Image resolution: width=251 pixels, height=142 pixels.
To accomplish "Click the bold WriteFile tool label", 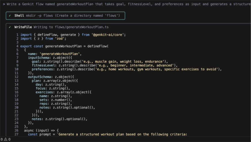I will tap(23, 27).
